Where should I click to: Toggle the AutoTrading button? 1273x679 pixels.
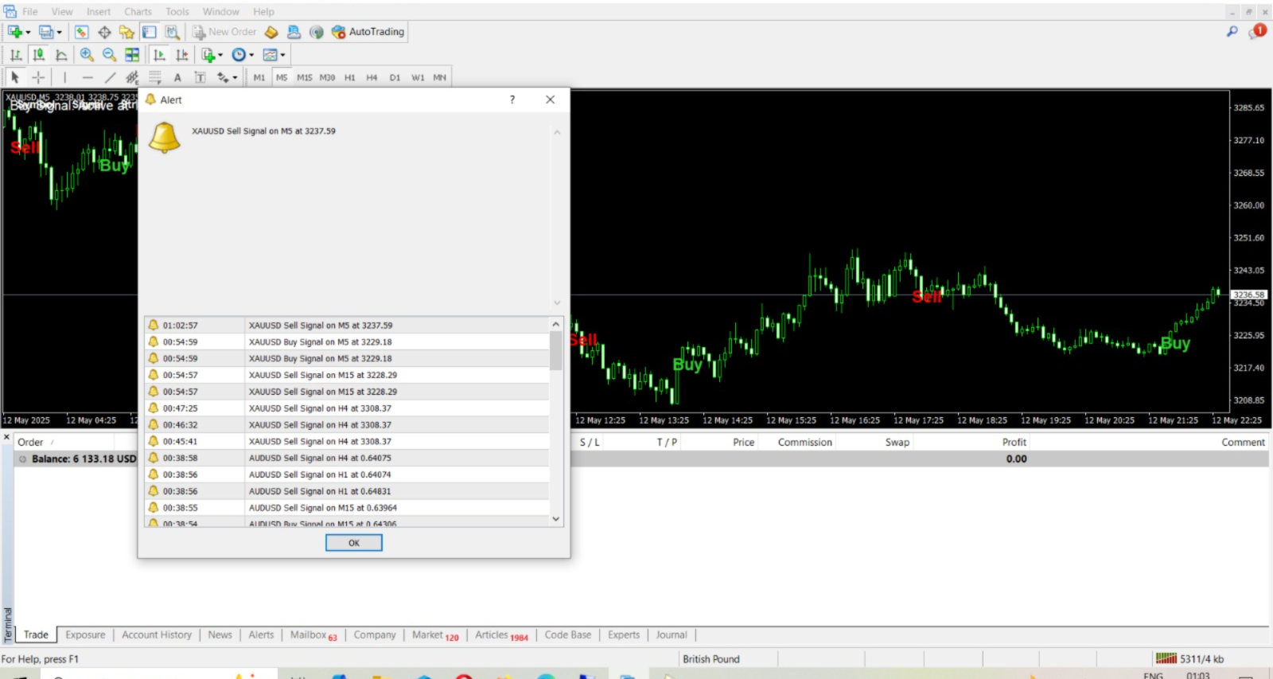click(x=368, y=32)
